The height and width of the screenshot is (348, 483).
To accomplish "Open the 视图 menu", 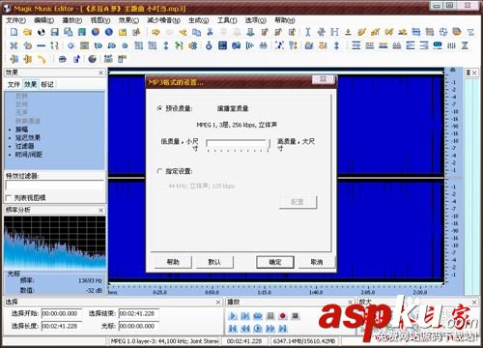I will (100, 20).
